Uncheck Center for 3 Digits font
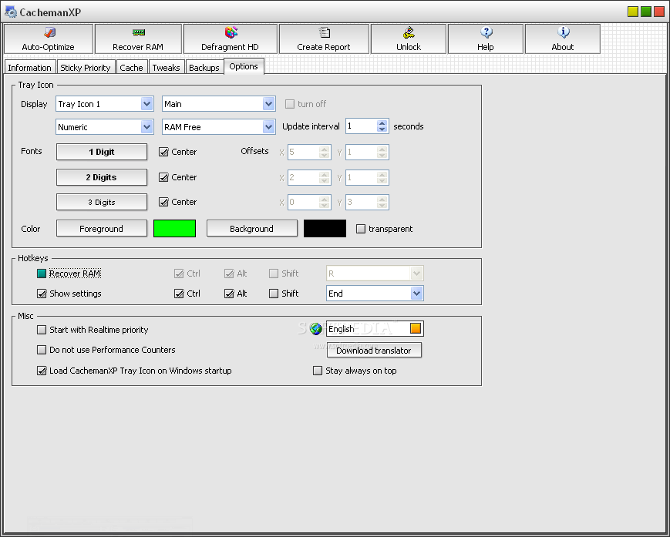The height and width of the screenshot is (537, 670). (x=163, y=202)
